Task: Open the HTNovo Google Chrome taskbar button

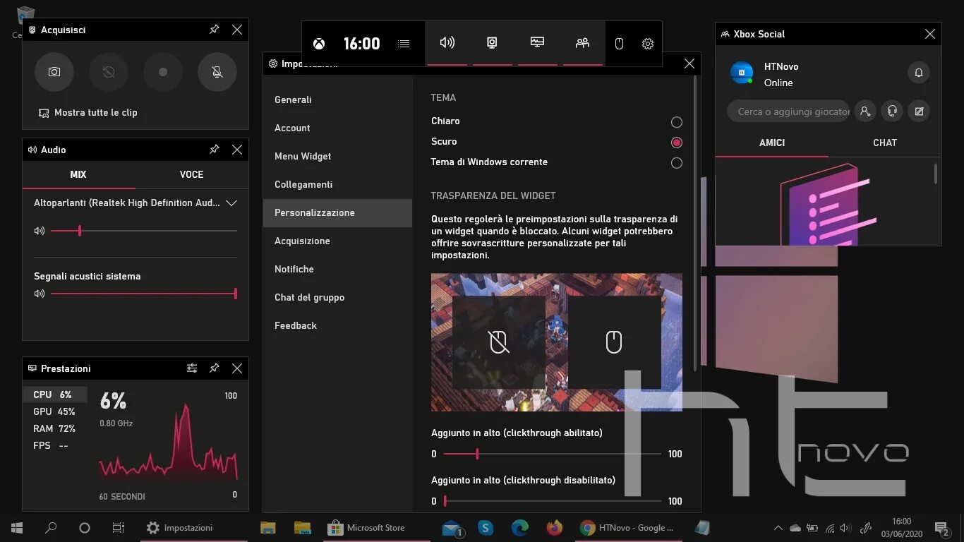Action: point(627,528)
